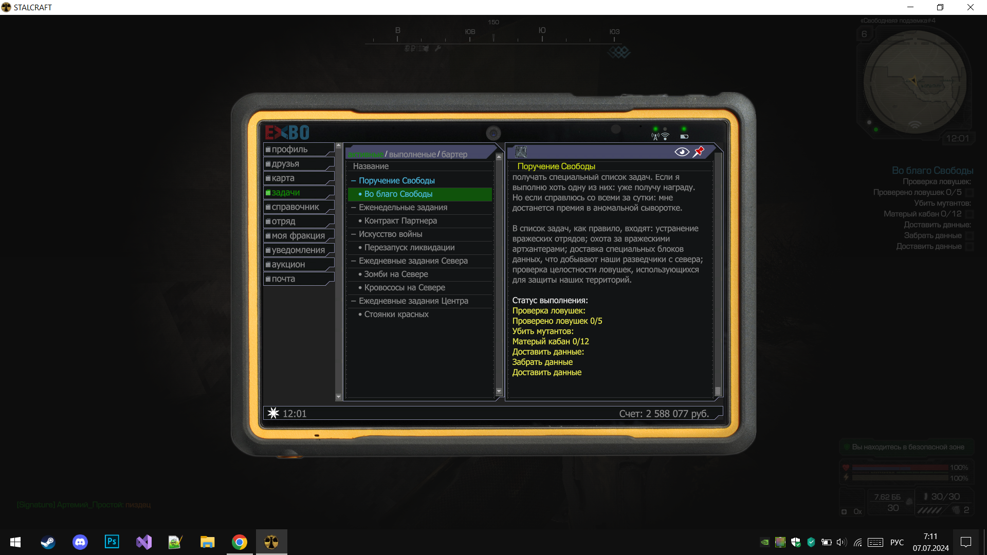Click the radio tower signal icon on PDA
The image size is (987, 555).
tap(655, 137)
